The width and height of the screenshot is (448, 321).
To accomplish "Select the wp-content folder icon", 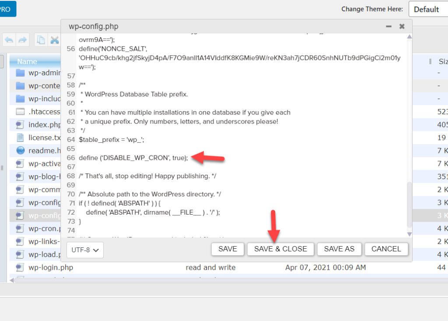I will coord(20,85).
